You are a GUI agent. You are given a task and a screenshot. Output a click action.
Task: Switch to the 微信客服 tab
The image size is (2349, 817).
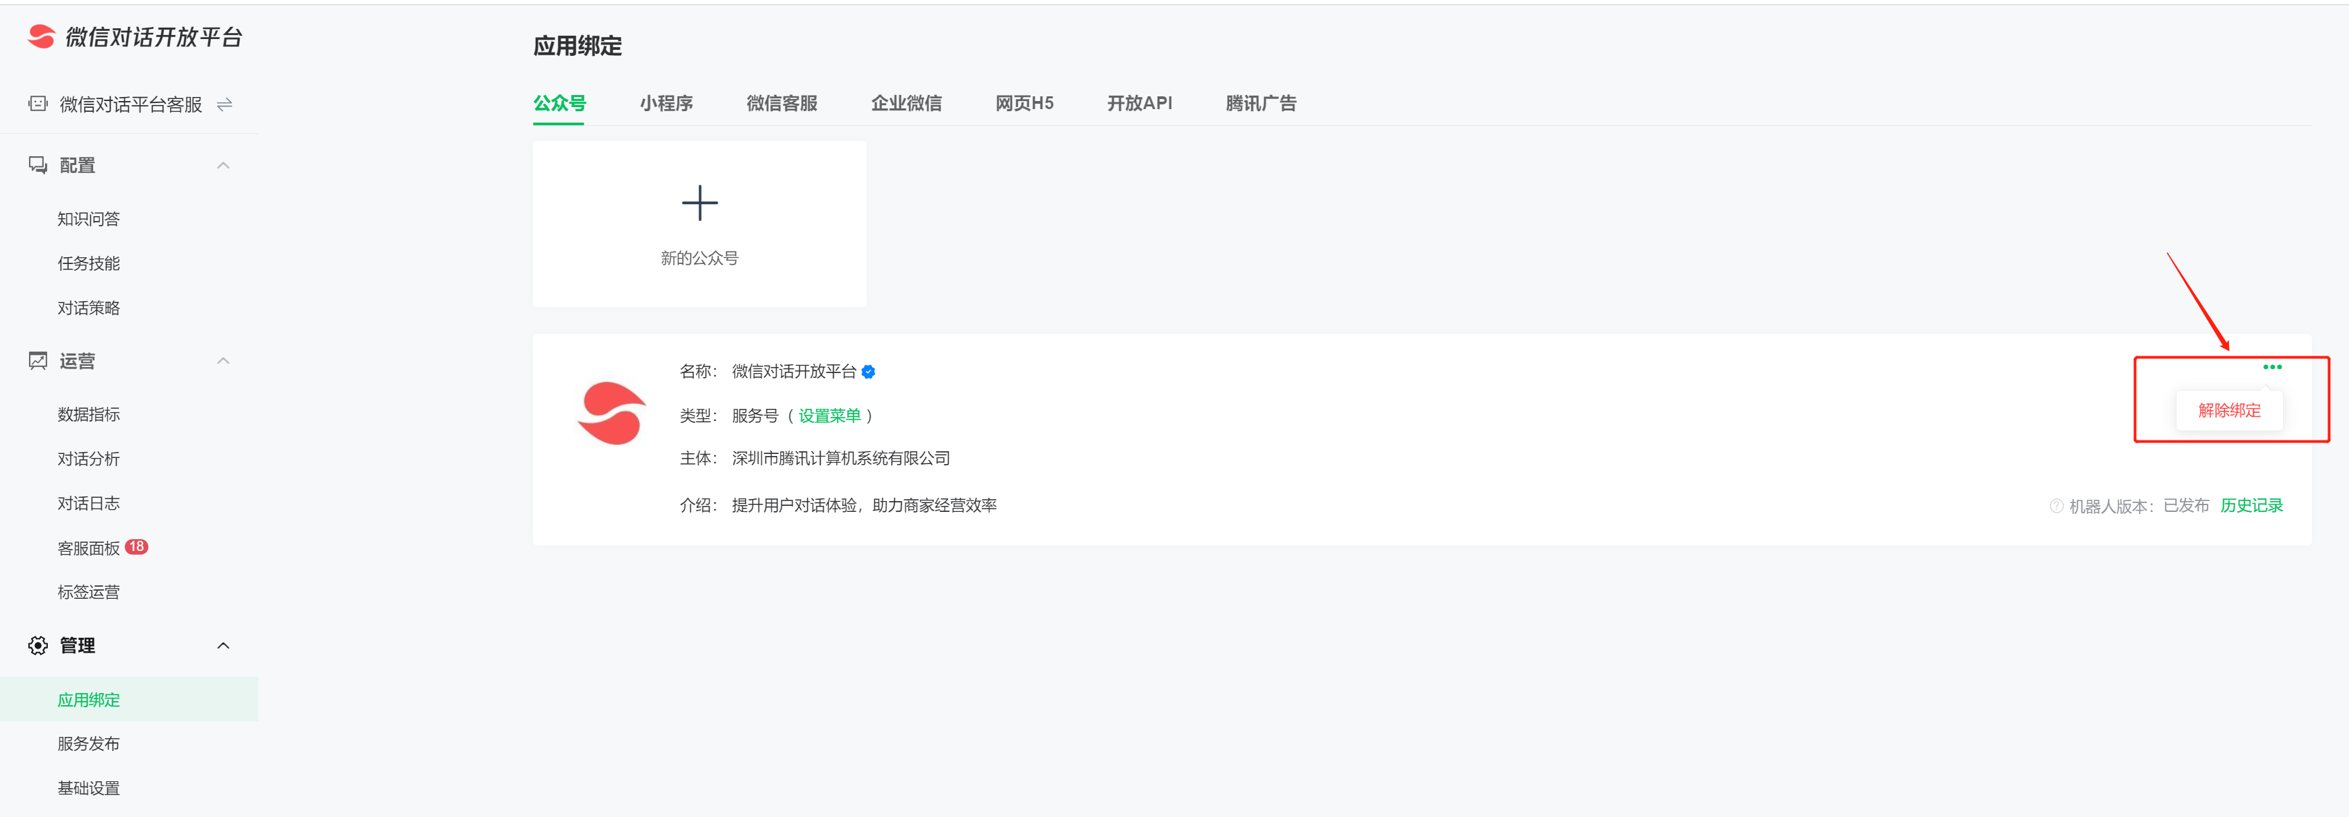[782, 103]
